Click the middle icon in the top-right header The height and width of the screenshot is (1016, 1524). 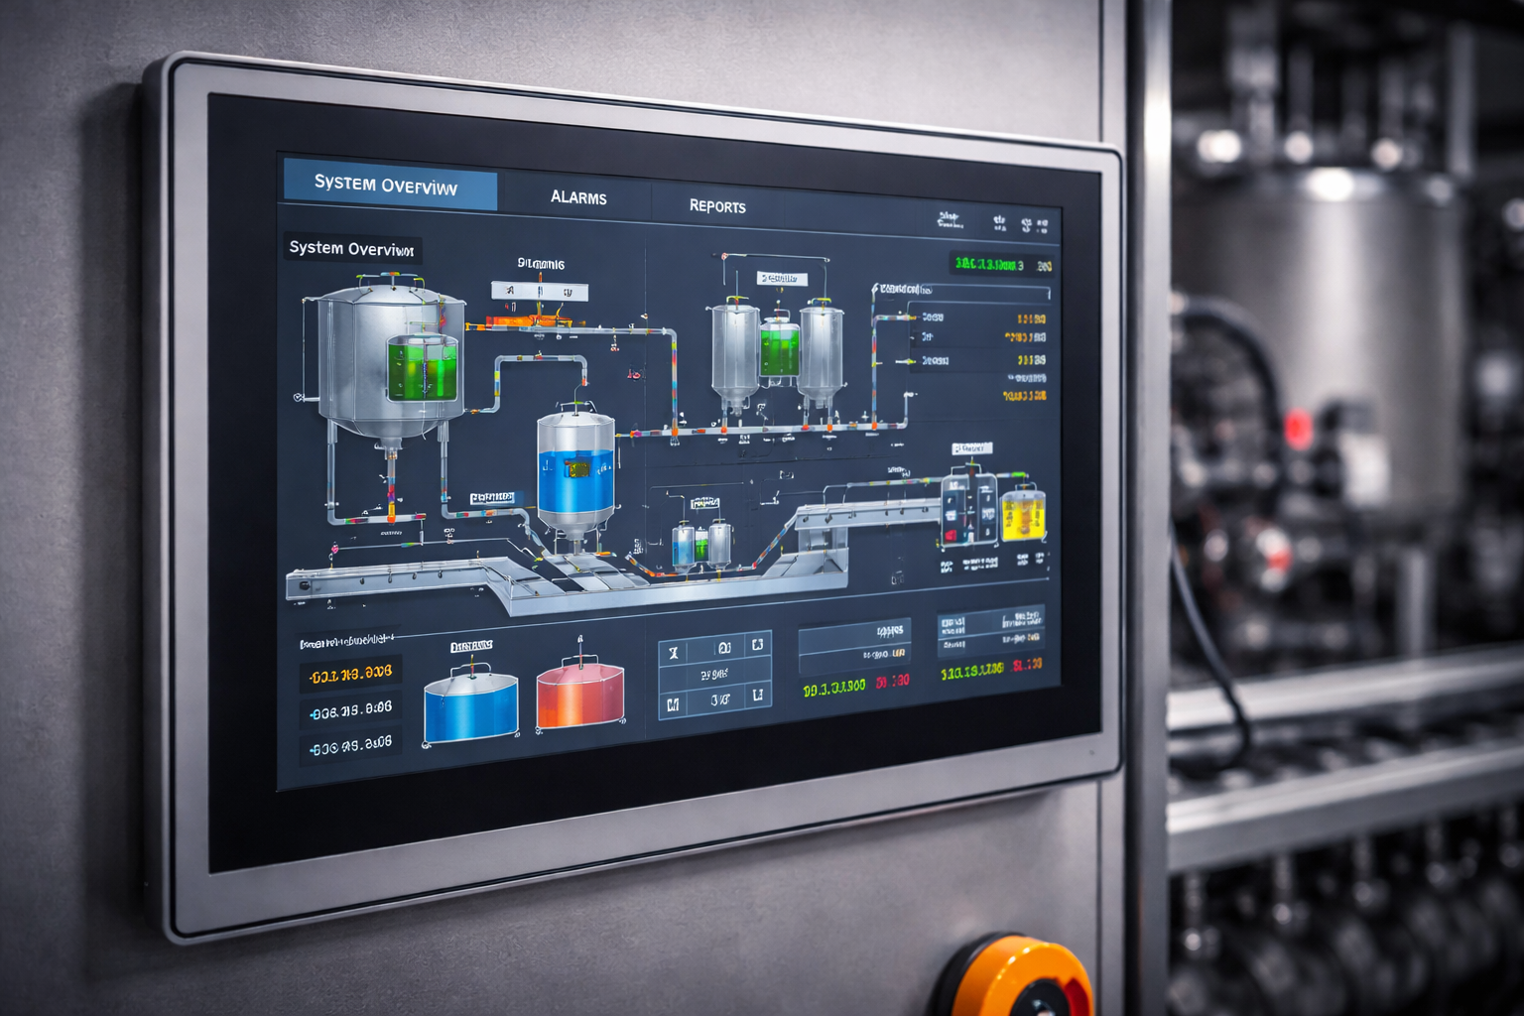pyautogui.click(x=1000, y=223)
